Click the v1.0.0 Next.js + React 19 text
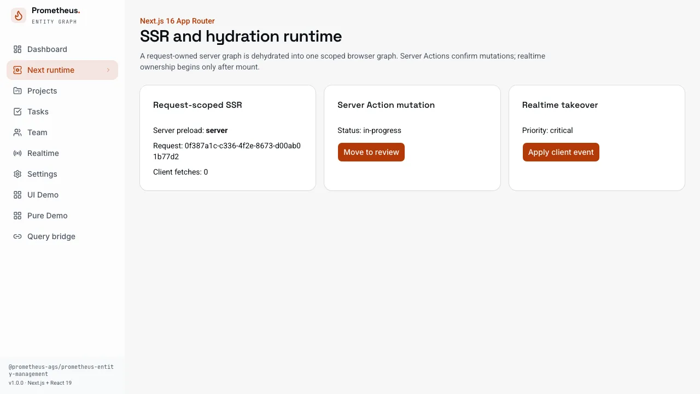 [x=40, y=383]
